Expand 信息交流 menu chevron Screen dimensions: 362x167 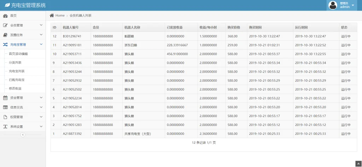(41, 107)
